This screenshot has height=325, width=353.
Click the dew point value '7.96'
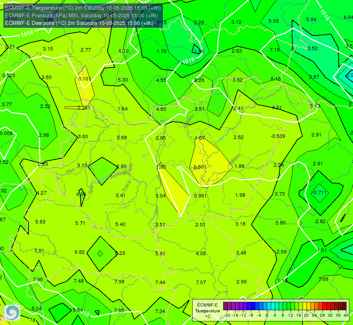38,279
